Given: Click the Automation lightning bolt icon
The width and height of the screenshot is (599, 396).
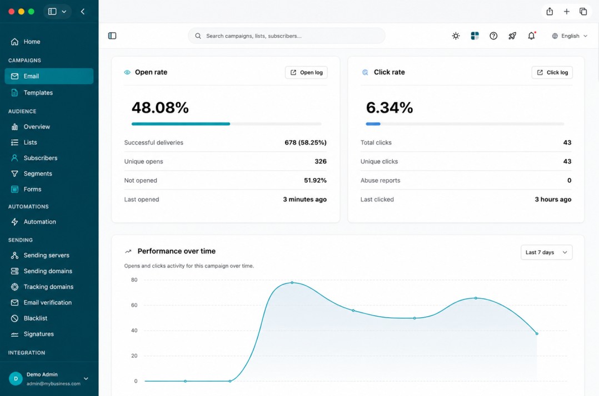Looking at the screenshot, I should click(x=14, y=222).
